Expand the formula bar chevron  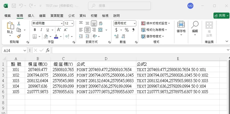(228, 50)
